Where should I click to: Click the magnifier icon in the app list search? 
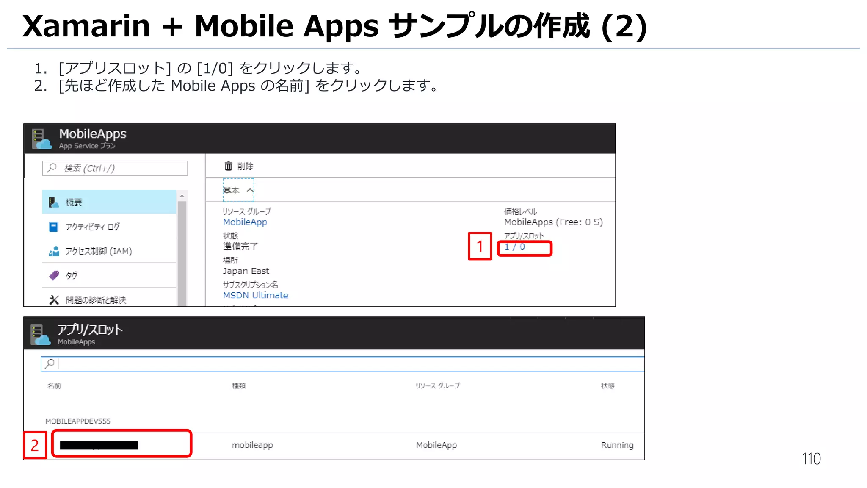pos(50,363)
